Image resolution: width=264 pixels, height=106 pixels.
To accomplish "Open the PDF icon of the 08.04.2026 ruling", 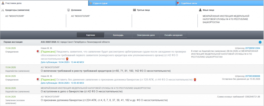I will (38, 80).
